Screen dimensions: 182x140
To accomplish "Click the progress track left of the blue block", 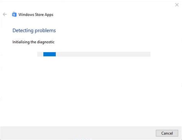I will [40, 54].
